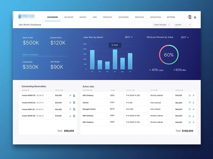Switch to the BID BOARD tab
This screenshot has height=159, width=213.
(x=69, y=17)
